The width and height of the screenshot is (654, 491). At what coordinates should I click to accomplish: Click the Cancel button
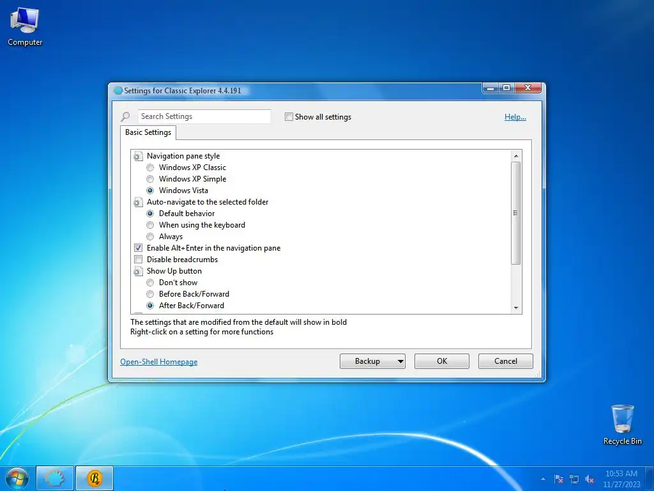click(x=506, y=361)
